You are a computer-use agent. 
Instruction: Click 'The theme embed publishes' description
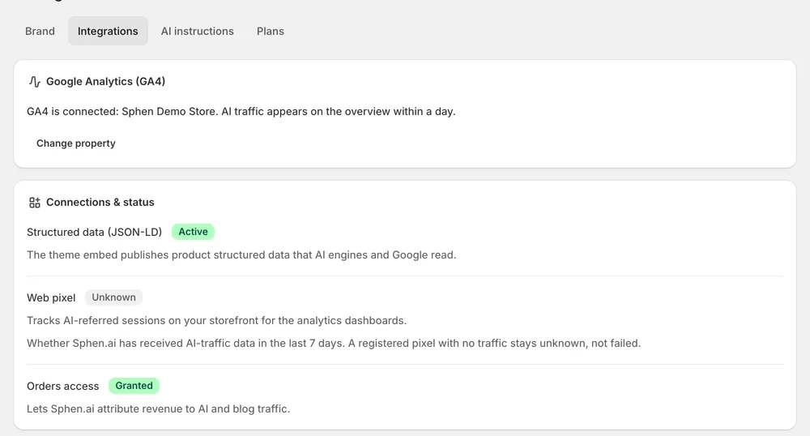point(241,255)
